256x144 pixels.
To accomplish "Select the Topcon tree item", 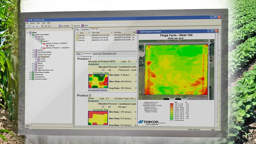I will (40, 68).
